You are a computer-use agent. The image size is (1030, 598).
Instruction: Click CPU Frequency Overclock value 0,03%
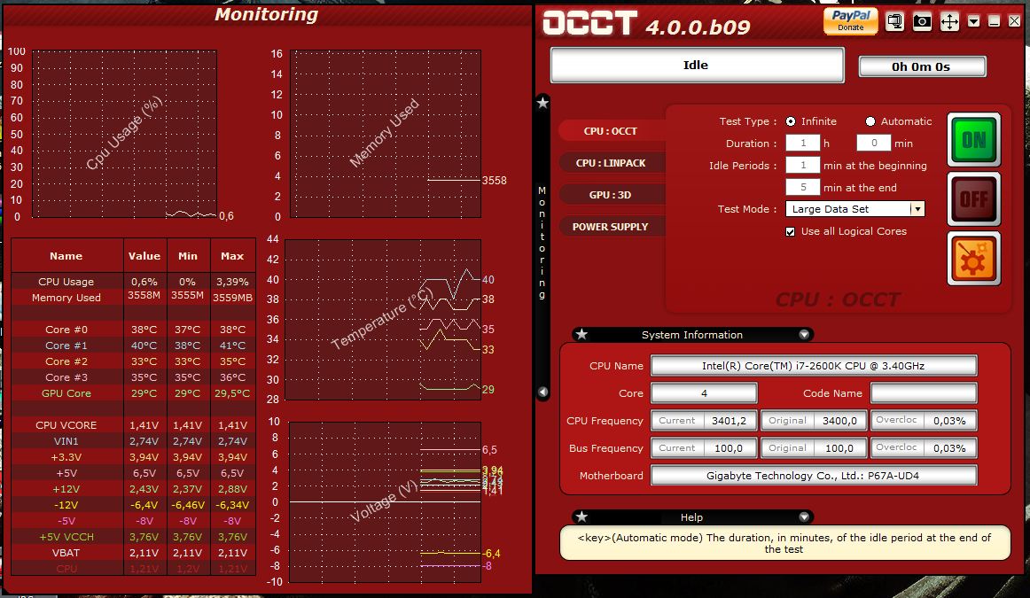coord(950,421)
